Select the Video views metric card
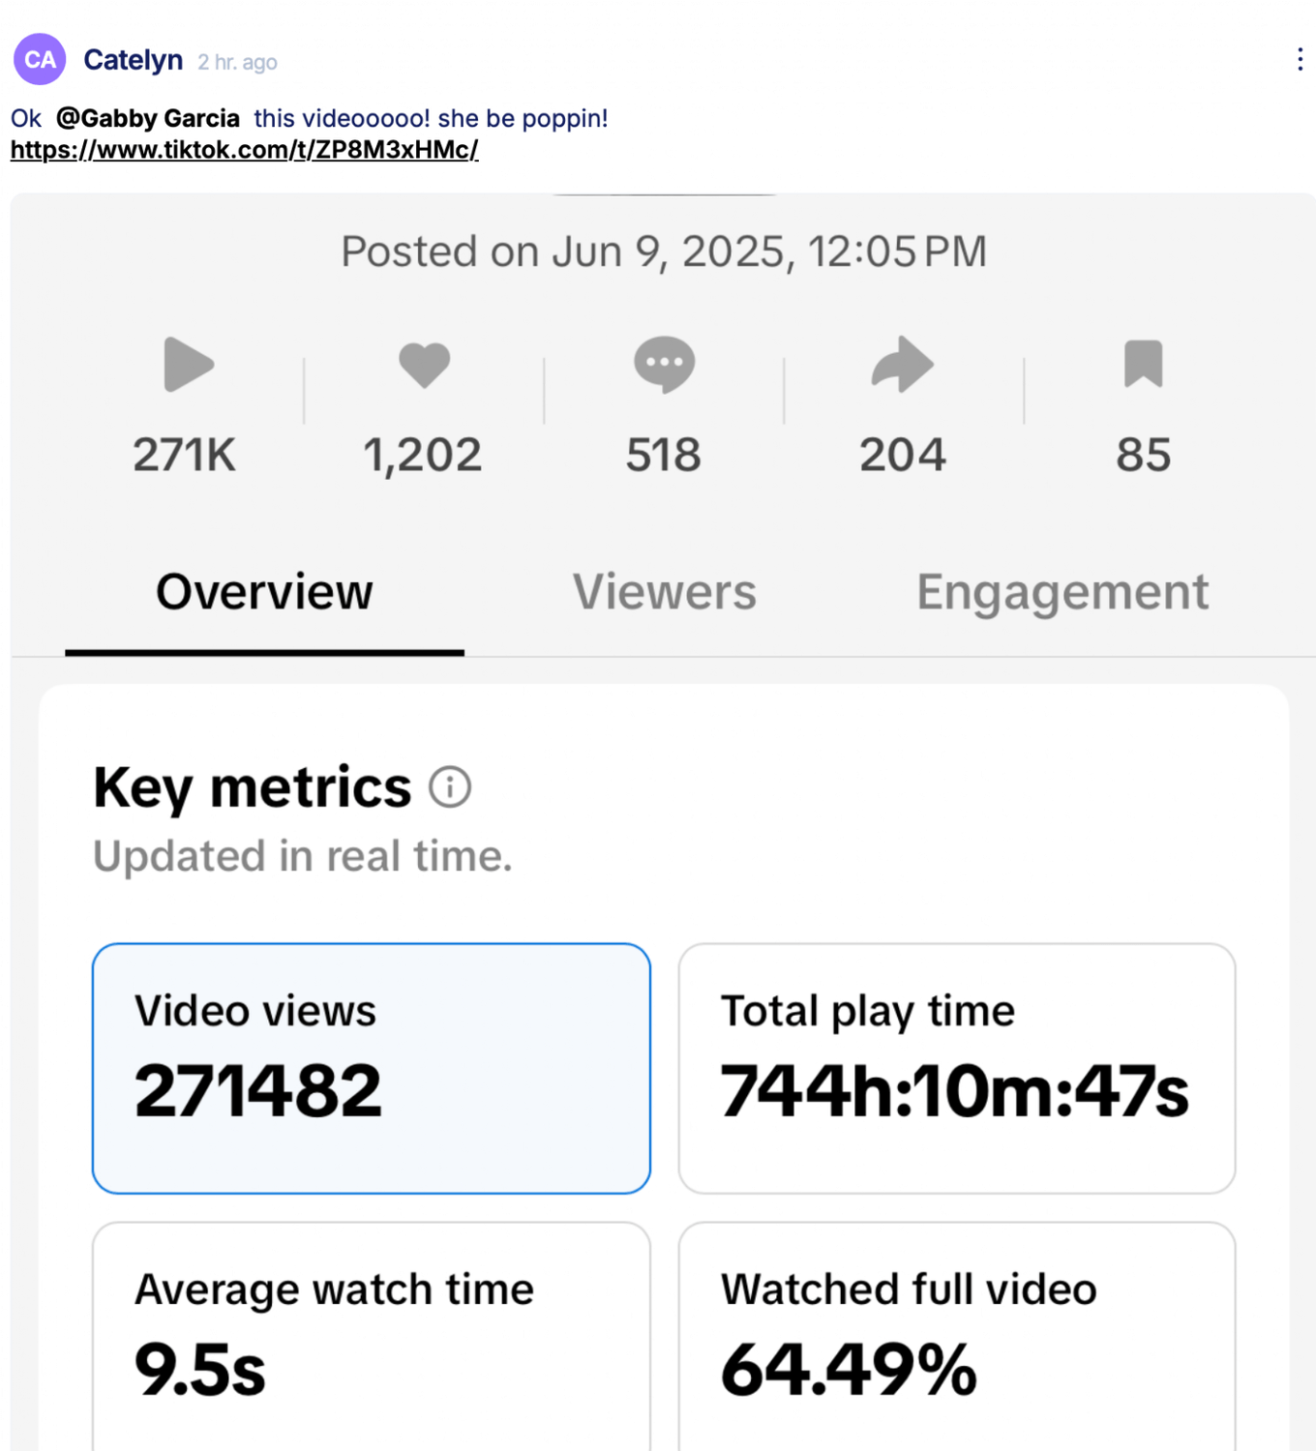The image size is (1316, 1451). click(372, 1068)
